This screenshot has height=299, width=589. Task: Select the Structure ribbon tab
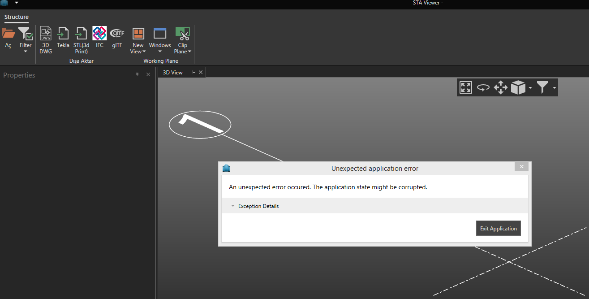pyautogui.click(x=17, y=17)
